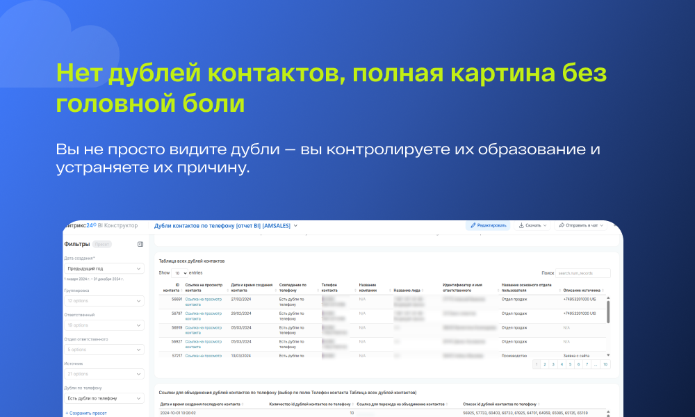The image size is (695, 417).
Task: Sort by Дата и время создания контакта
Action: point(276,291)
